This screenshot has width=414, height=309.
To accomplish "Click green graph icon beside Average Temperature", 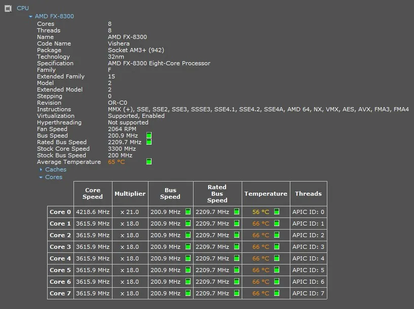I will pos(149,161).
